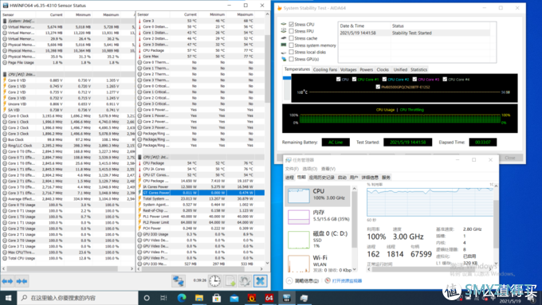Image resolution: width=542 pixels, height=305 pixels.
Task: Collapse Task Manager to fewer details
Action: pos(303,281)
